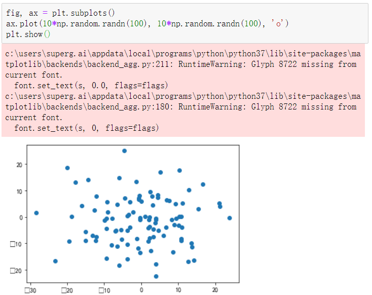Click the 'ax.plot(10*np.random.randn(100)' code line
Screen dimensions: 372x295
[147, 23]
